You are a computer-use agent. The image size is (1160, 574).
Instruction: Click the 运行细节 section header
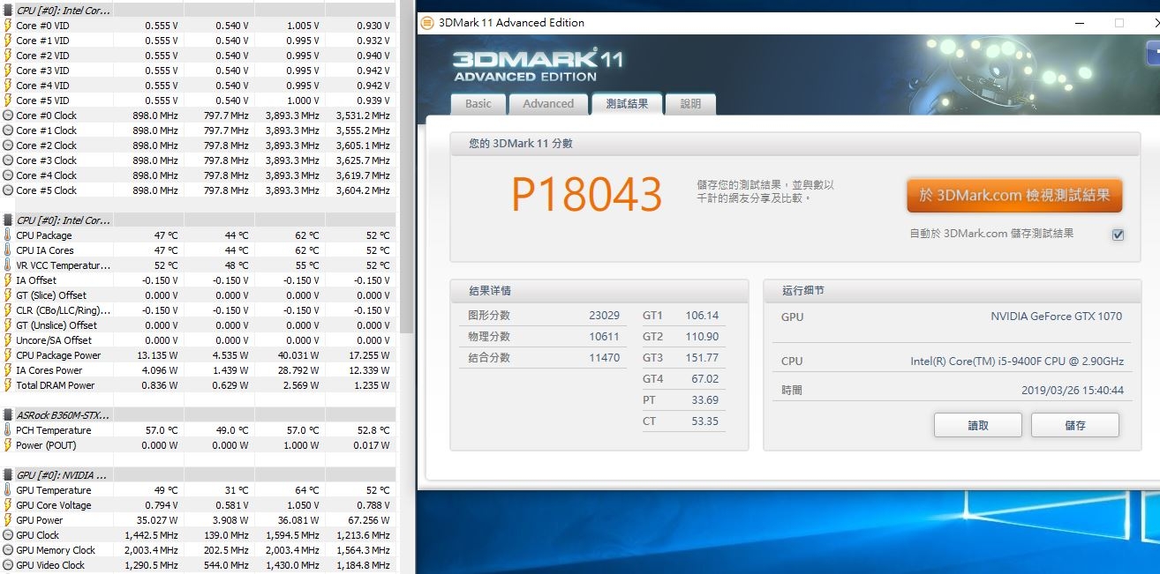pos(802,290)
